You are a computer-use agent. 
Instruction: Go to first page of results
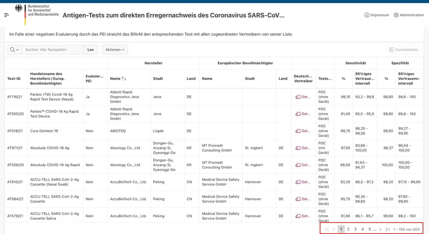coord(327,229)
